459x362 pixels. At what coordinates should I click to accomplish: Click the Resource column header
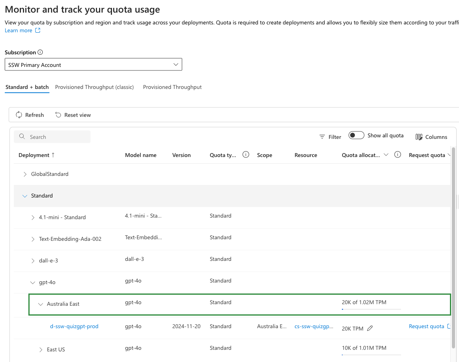click(306, 155)
